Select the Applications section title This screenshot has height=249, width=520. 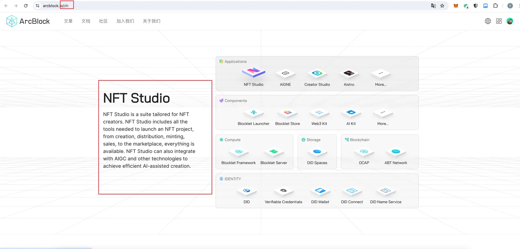point(236,62)
